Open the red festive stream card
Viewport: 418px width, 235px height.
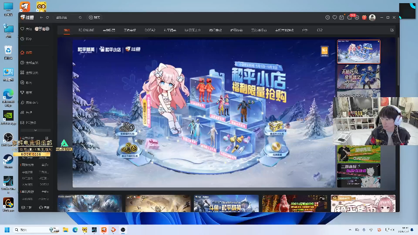pos(295,203)
